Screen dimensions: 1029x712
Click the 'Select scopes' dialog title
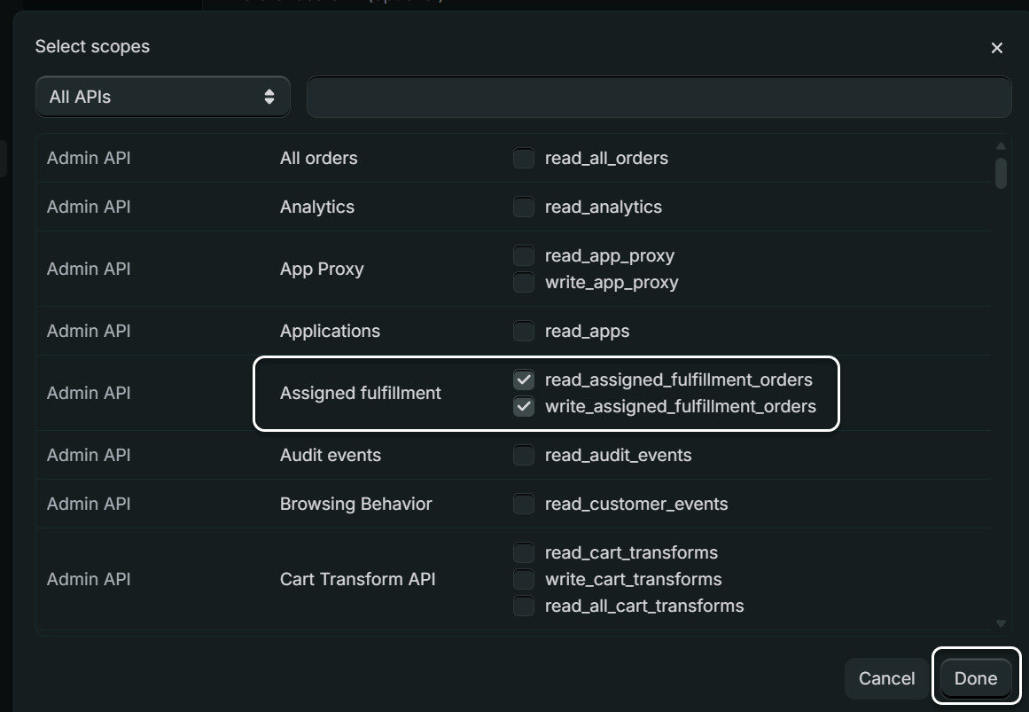click(92, 47)
